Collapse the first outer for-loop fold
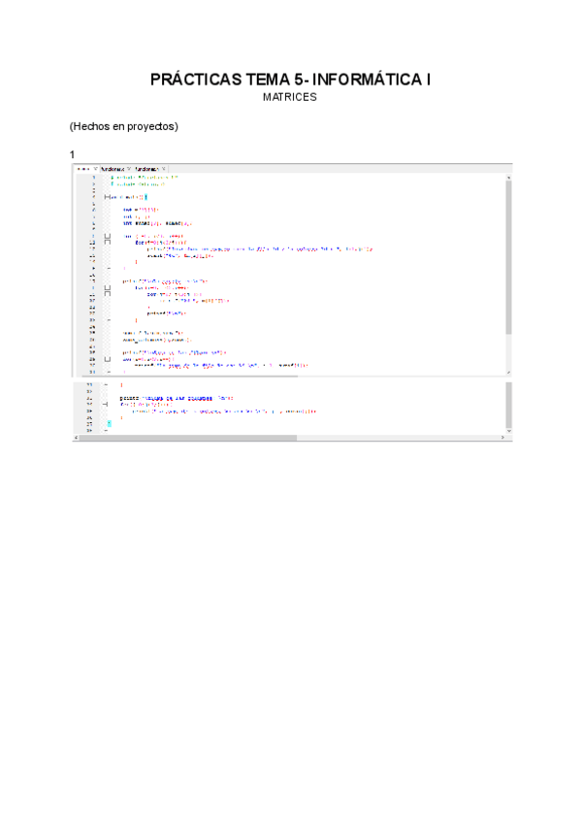 tap(107, 236)
